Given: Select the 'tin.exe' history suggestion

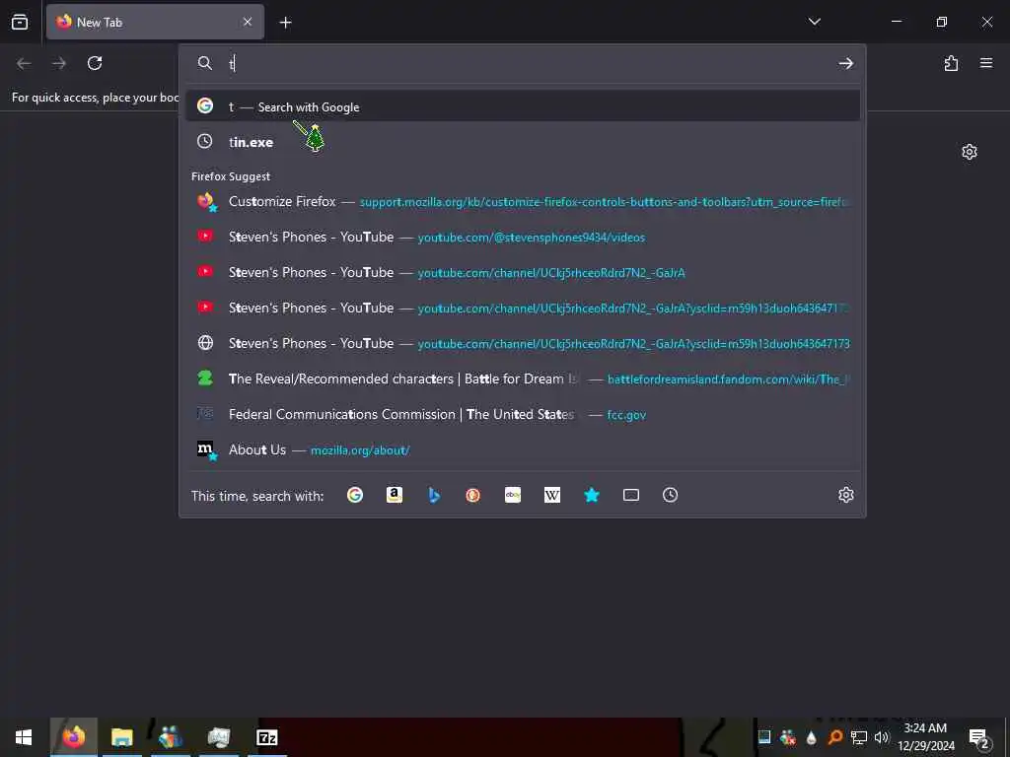Looking at the screenshot, I should (x=523, y=142).
